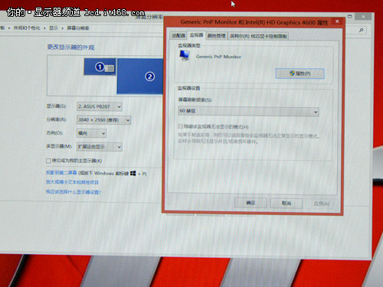Switch to the Monitor tab
The width and height of the screenshot is (383, 287).
[196, 35]
